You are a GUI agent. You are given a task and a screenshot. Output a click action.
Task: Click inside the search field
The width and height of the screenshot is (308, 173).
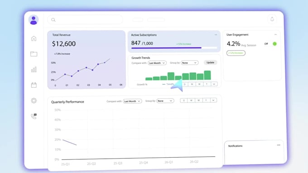click(85, 20)
